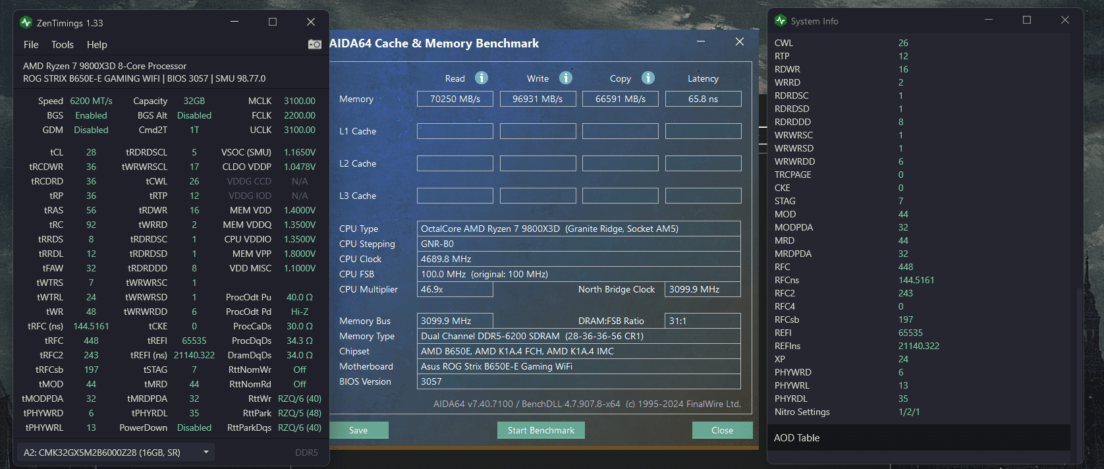Click the ZenTimings app logo icon
The width and height of the screenshot is (1104, 469).
pos(26,22)
